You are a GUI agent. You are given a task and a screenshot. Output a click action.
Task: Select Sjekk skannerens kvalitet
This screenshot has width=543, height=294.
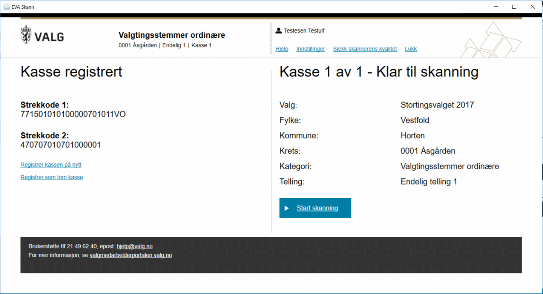pos(365,49)
